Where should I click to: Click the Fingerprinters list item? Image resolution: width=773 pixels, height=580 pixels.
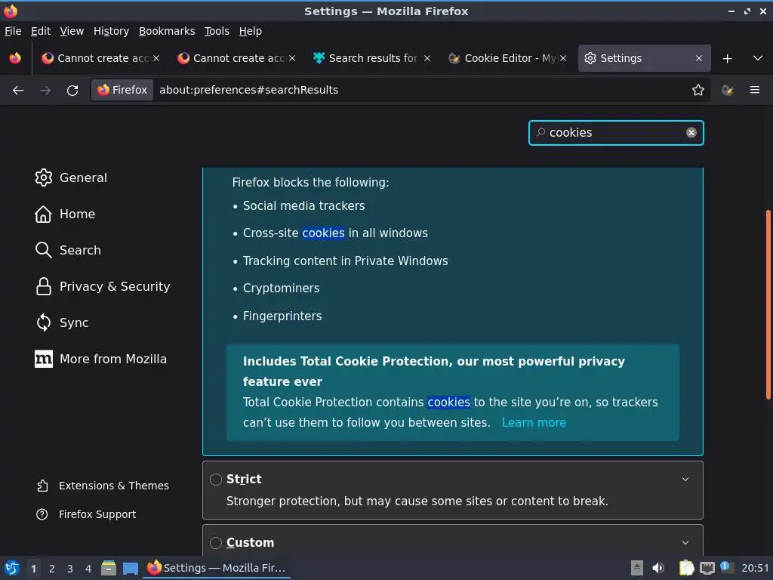tap(282, 316)
